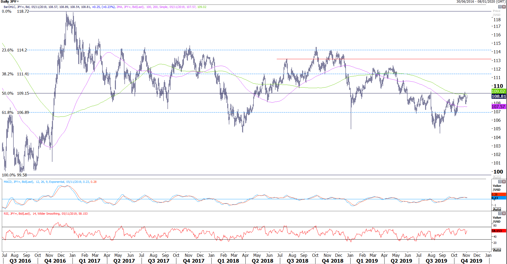Click the orange 0.28 MACD value label
The width and height of the screenshot is (507, 264).
click(499, 194)
